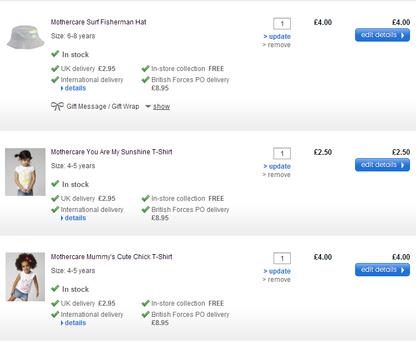The image size is (420, 344).
Task: Expand delivery details for Sunshine T-Shirt
Action: coord(75,218)
